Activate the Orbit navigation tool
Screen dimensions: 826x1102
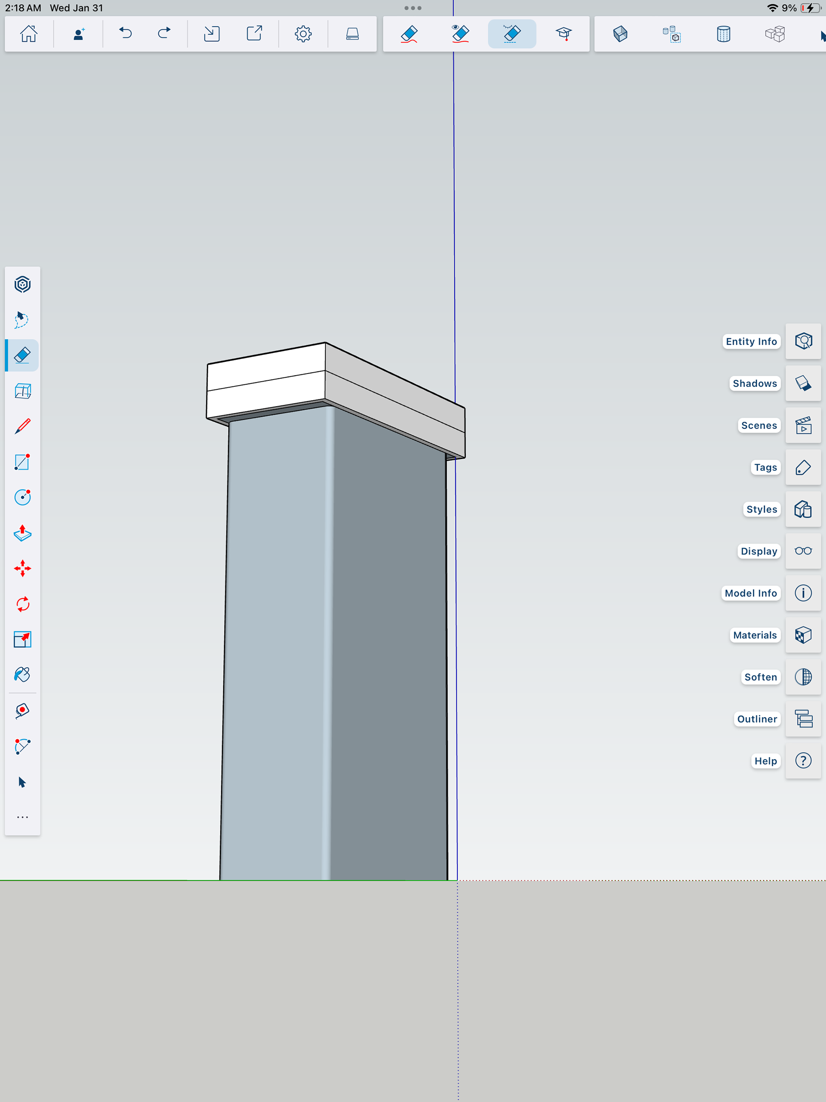click(22, 284)
